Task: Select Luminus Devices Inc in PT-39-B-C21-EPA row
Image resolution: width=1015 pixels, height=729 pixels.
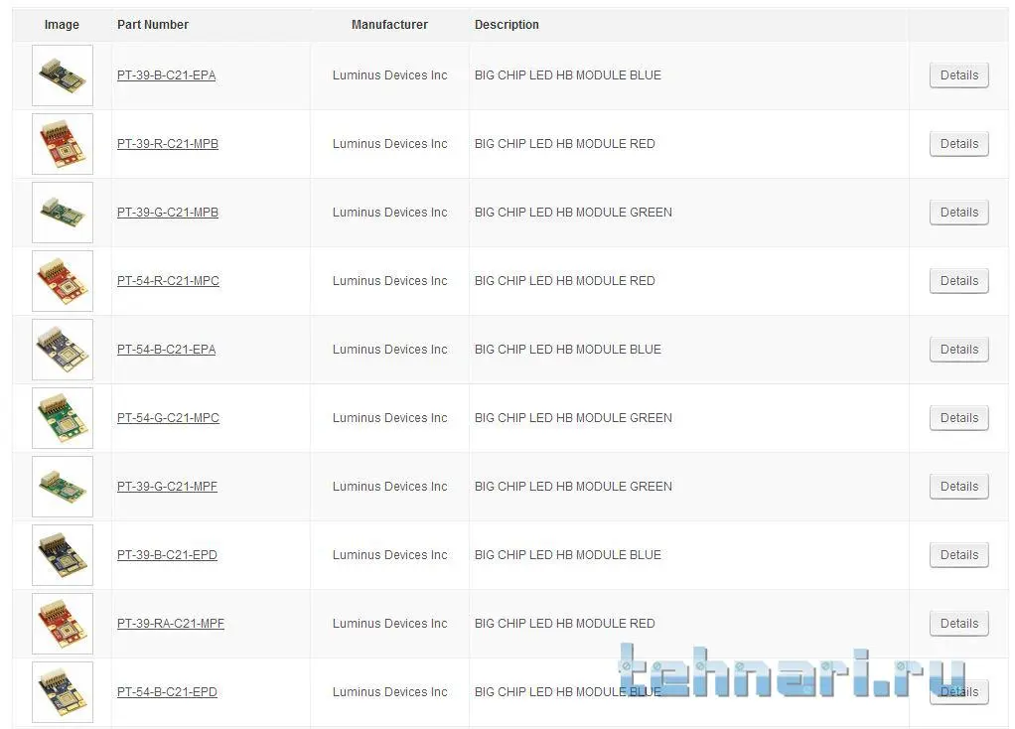Action: 389,75
